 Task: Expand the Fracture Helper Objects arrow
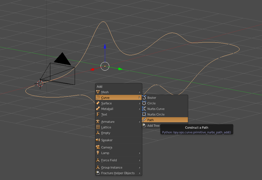pos(139,173)
